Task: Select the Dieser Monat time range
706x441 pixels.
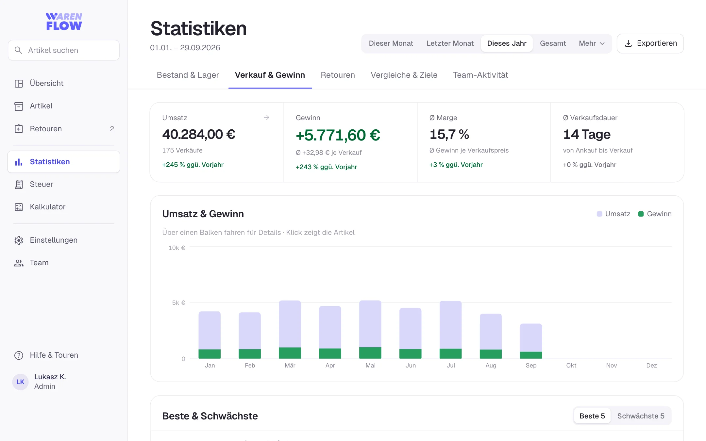Action: 391,43
